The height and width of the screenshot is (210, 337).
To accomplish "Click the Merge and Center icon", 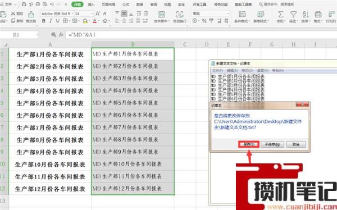I will 162,15.
